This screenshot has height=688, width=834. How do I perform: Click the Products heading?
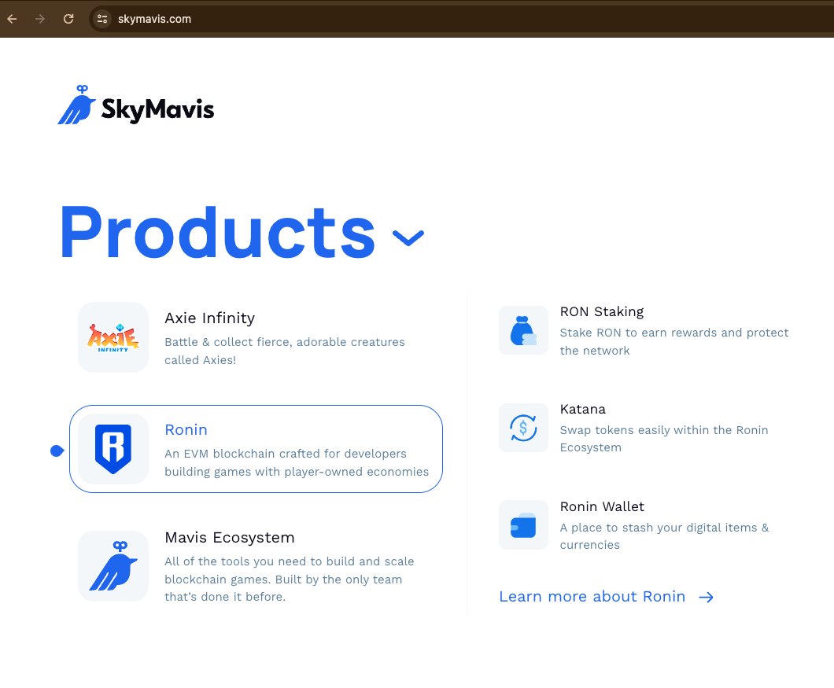pos(218,232)
